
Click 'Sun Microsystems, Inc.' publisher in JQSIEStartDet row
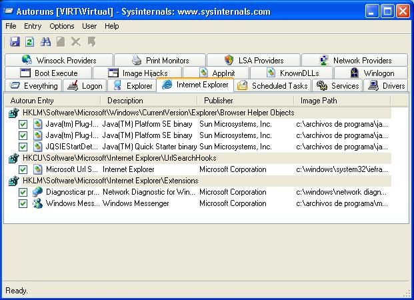click(235, 147)
